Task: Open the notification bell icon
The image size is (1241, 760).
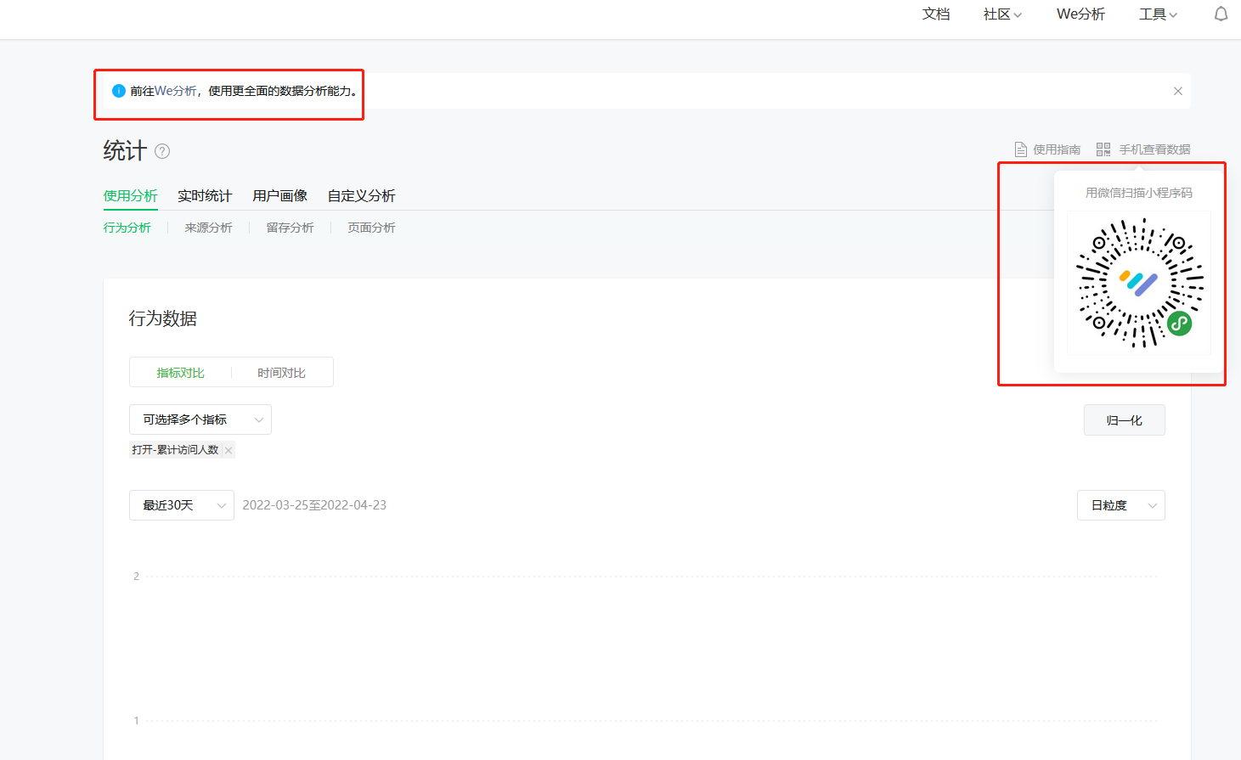Action: (1221, 14)
